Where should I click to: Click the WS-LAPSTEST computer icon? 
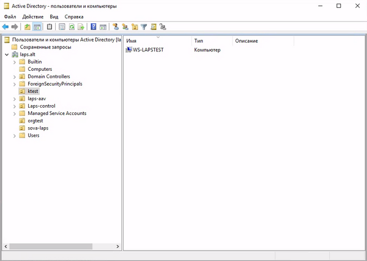click(x=129, y=50)
